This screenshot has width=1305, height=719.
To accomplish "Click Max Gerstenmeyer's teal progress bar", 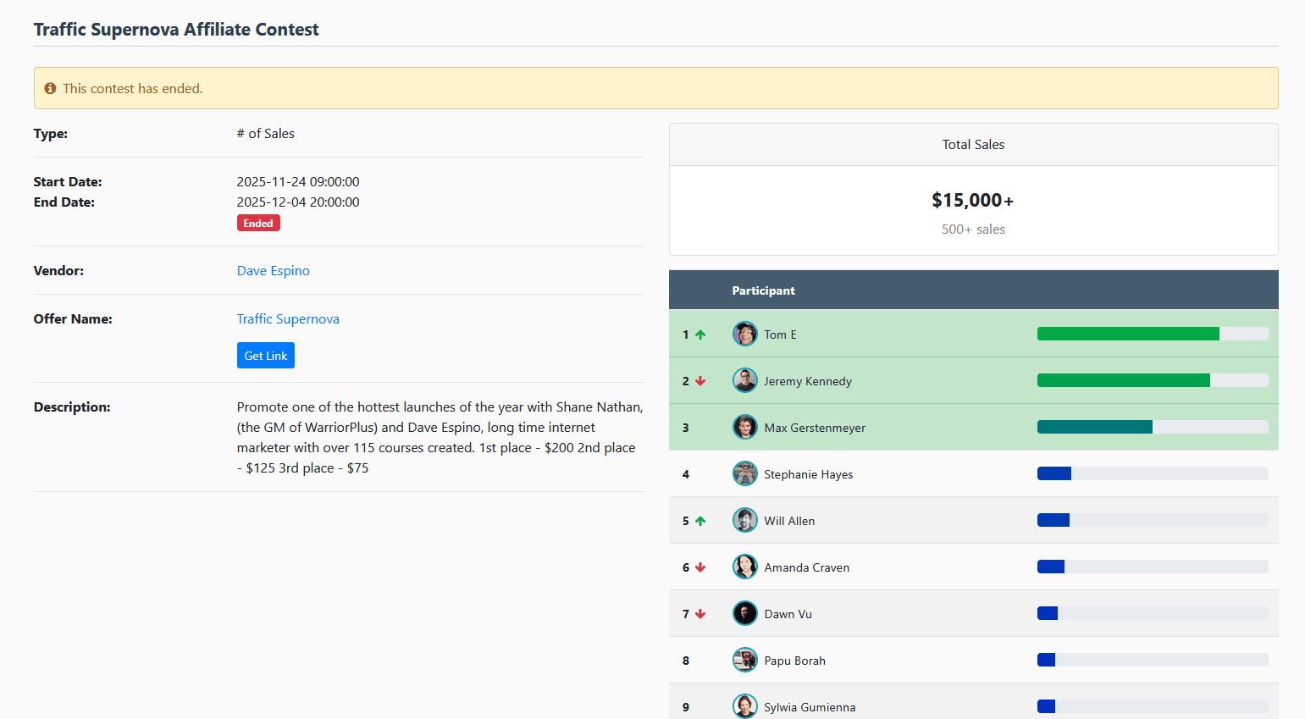I will click(x=1094, y=428).
